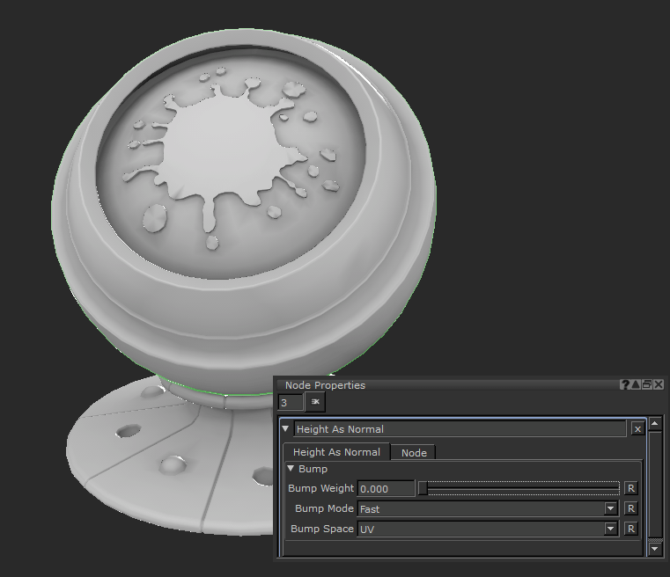670x577 pixels.
Task: Click the clear-panel icon beside the number field
Action: 316,402
